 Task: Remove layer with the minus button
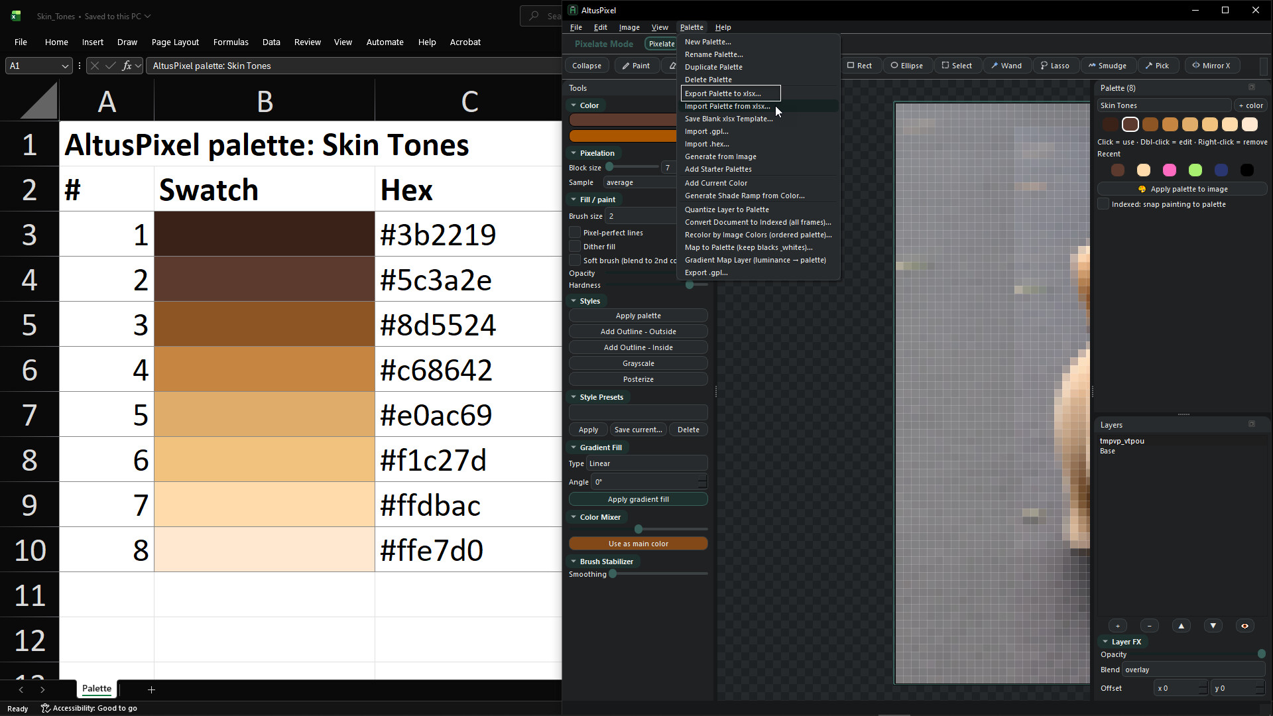tap(1150, 626)
